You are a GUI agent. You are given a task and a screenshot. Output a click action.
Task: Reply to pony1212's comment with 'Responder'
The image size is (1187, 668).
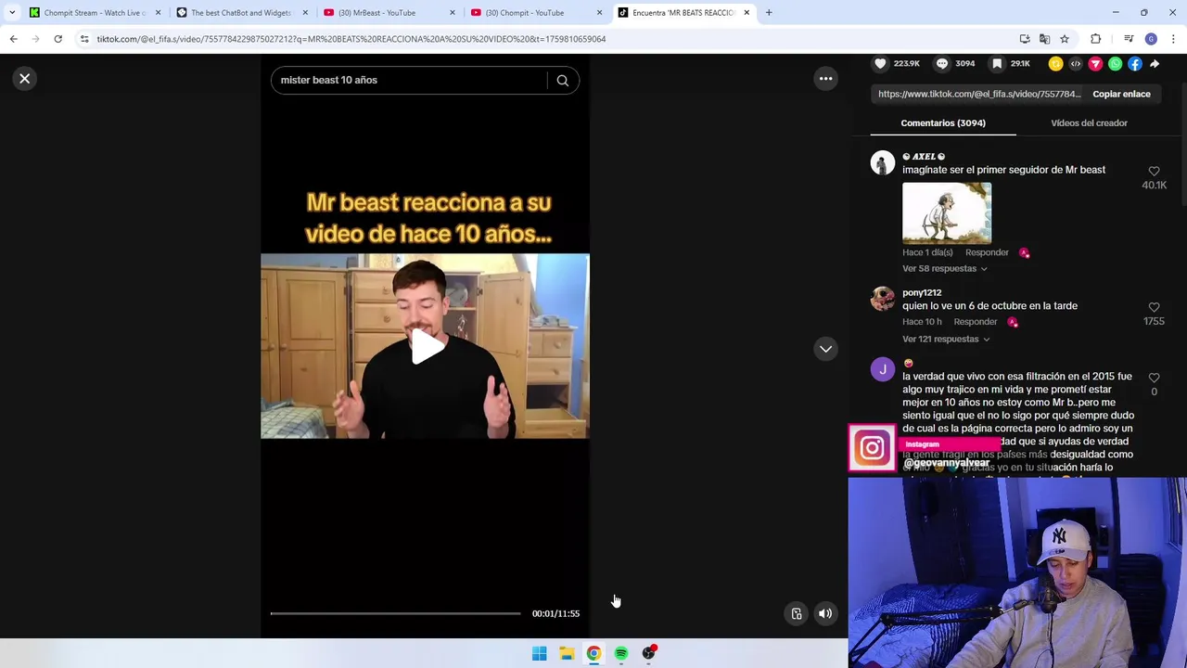[x=976, y=322]
